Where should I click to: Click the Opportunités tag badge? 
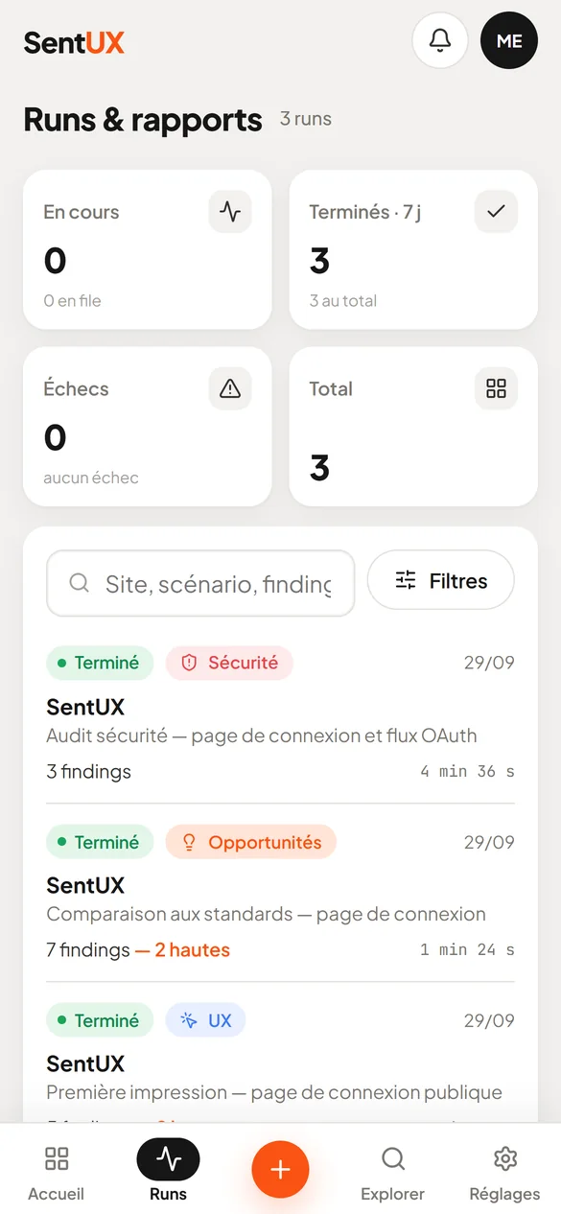250,842
